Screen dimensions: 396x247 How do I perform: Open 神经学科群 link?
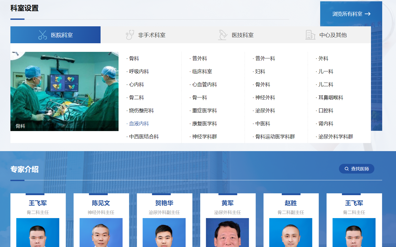click(x=205, y=137)
